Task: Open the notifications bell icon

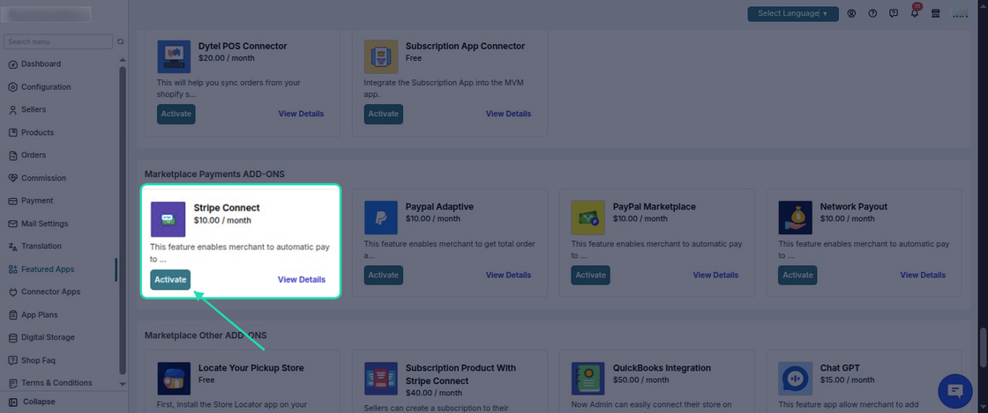Action: pos(914,13)
